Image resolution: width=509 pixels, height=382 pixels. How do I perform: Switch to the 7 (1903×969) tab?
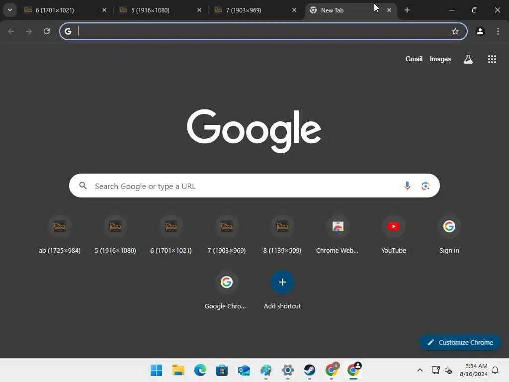point(255,10)
